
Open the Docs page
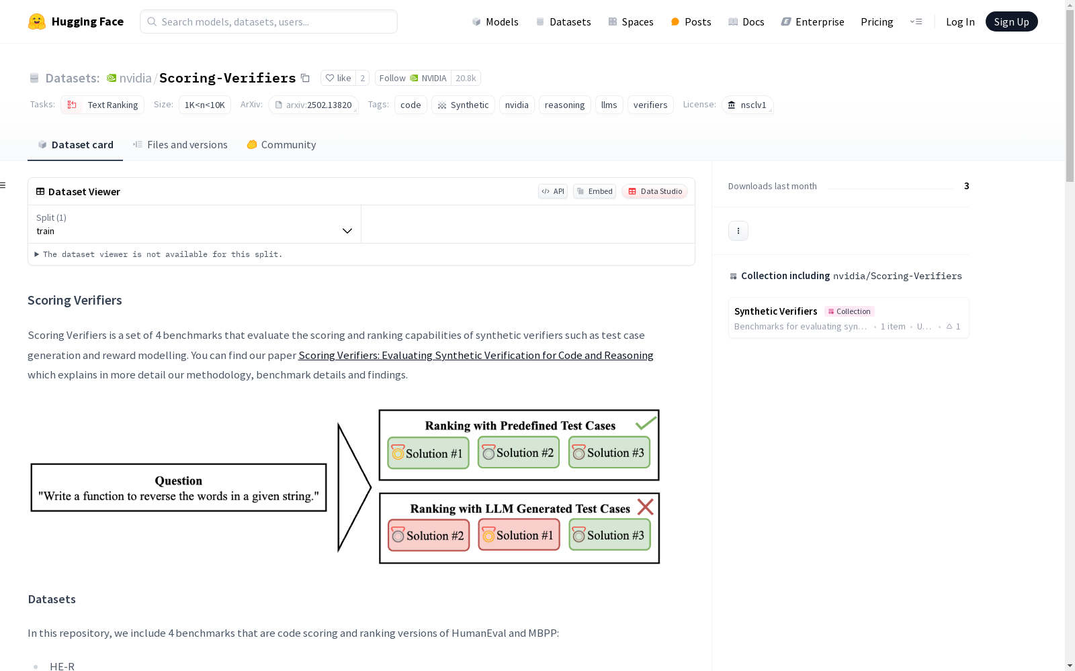click(x=746, y=21)
